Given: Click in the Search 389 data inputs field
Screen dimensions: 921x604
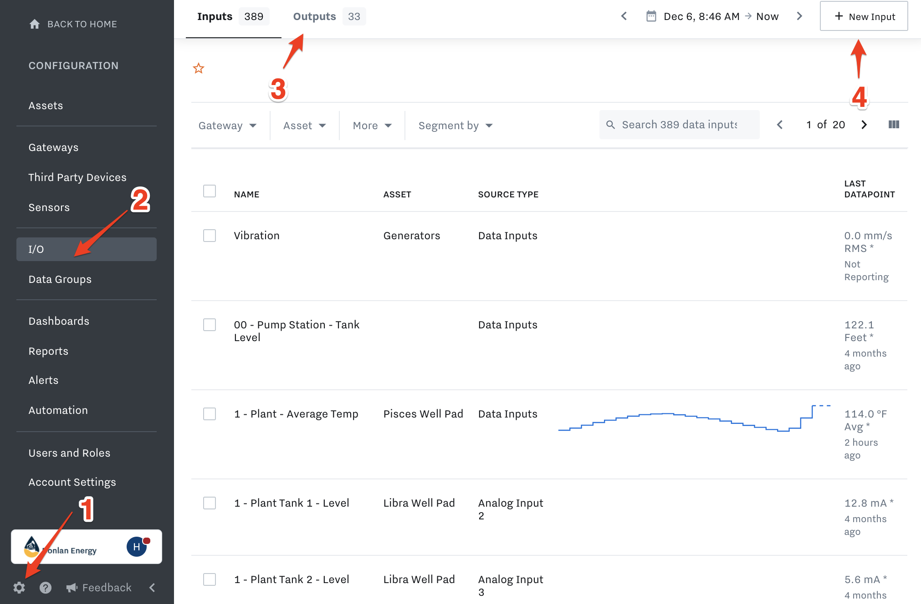Looking at the screenshot, I should click(680, 125).
